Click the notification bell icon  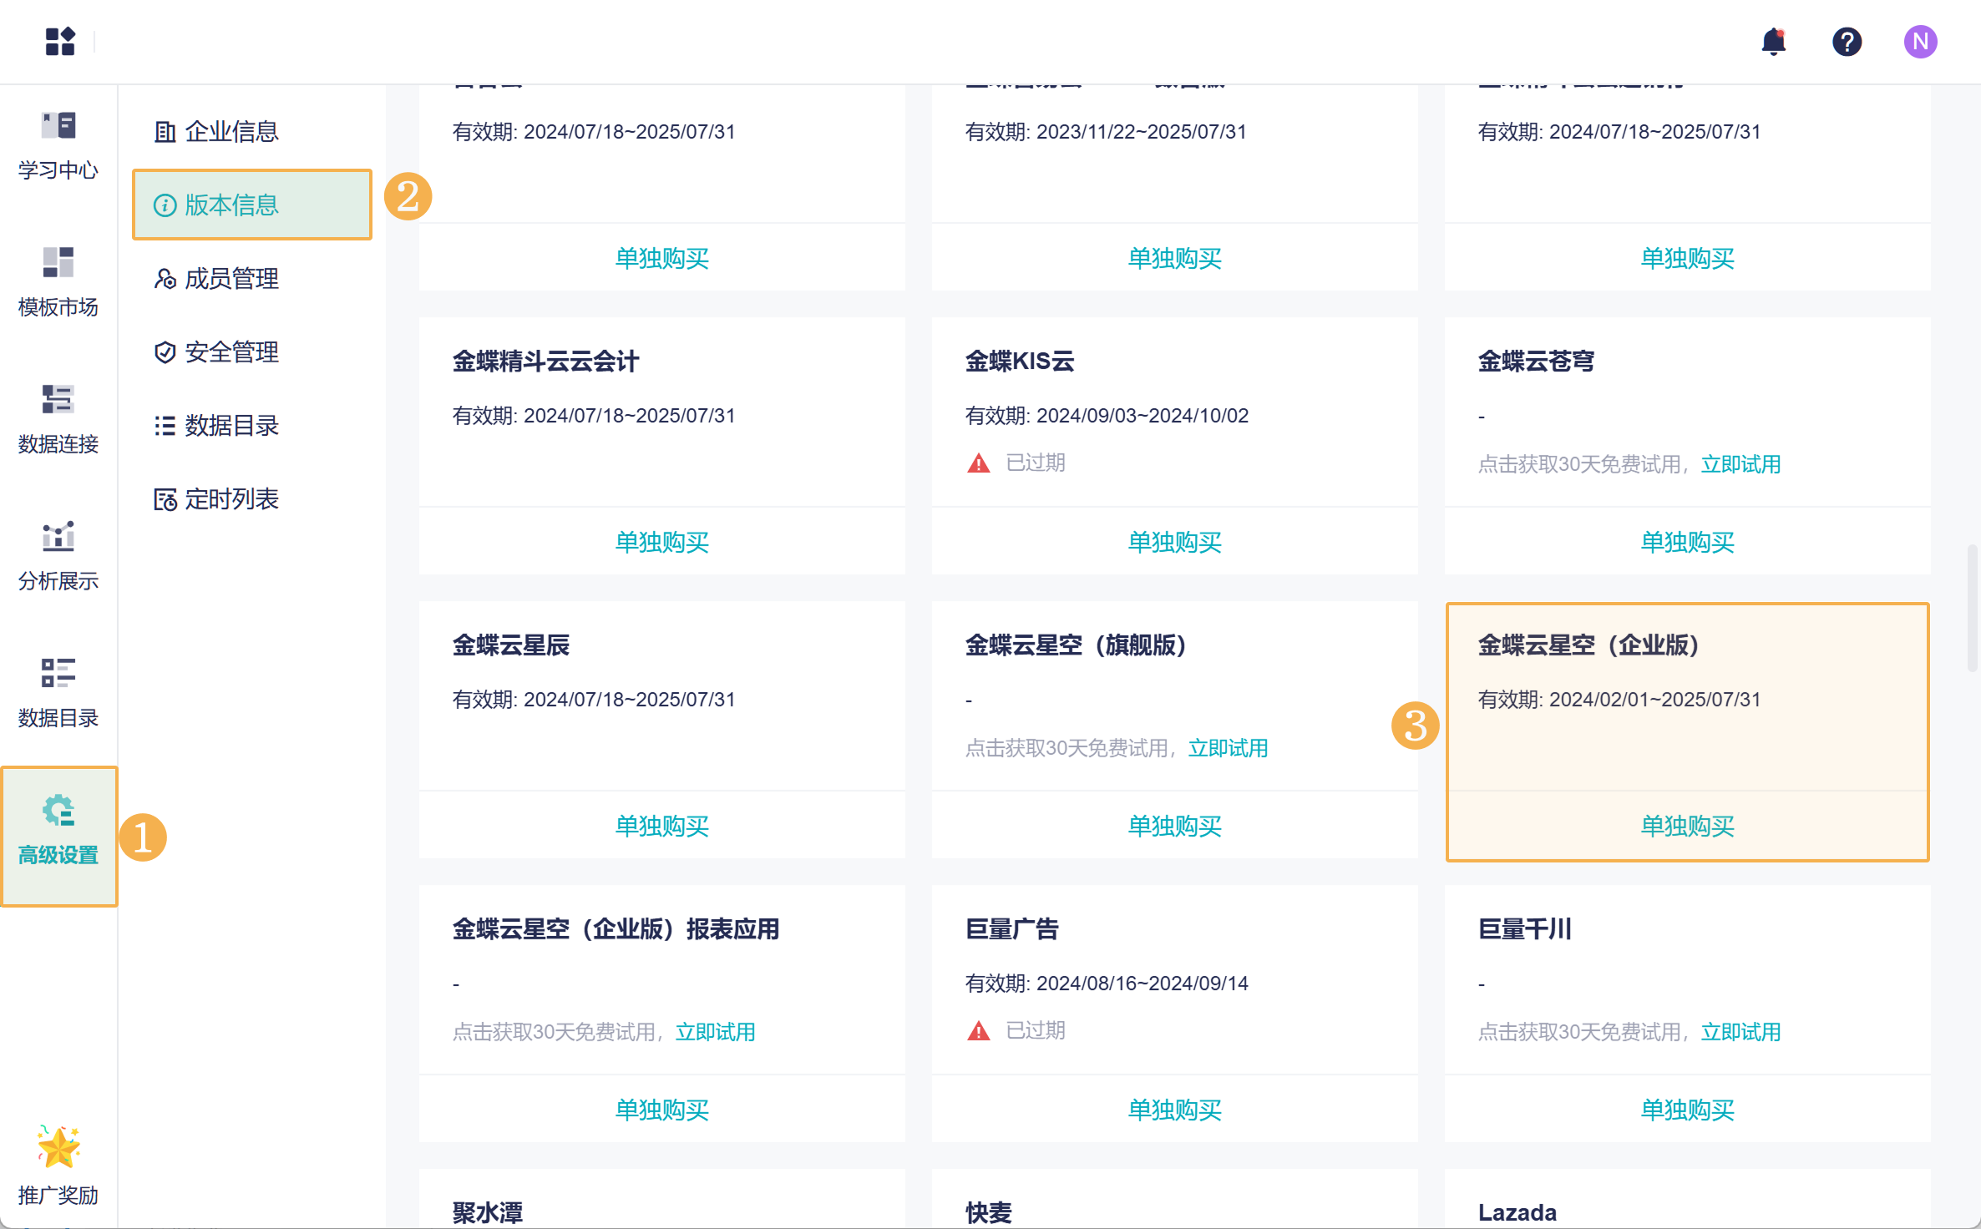coord(1773,42)
